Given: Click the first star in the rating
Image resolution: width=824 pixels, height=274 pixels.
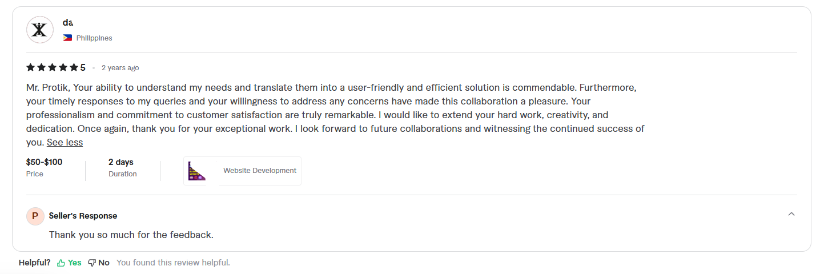Looking at the screenshot, I should [30, 67].
